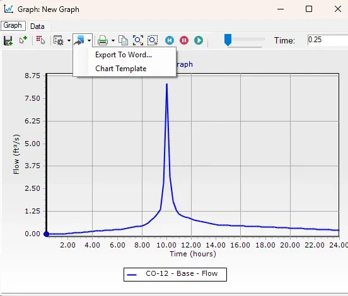Pause the animation with the red button
Image resolution: width=348 pixels, height=296 pixels.
(184, 40)
